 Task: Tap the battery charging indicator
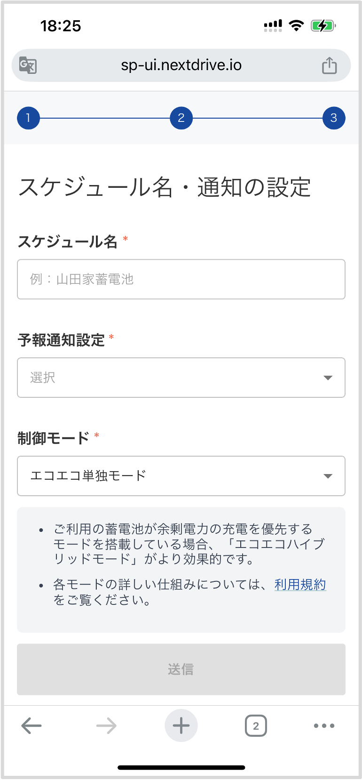(323, 25)
